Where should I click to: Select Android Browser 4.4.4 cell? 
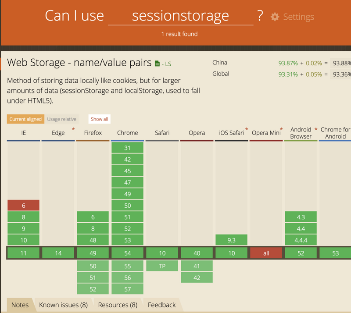[x=301, y=240]
